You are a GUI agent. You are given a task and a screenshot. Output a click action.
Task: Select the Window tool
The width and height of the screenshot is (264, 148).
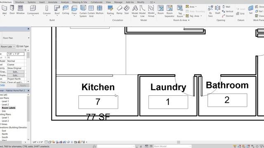(x=20, y=10)
